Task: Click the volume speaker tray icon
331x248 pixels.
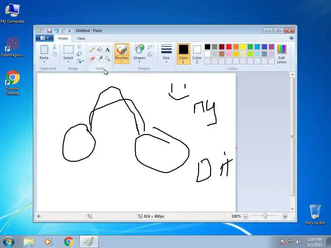Action: tap(298, 242)
